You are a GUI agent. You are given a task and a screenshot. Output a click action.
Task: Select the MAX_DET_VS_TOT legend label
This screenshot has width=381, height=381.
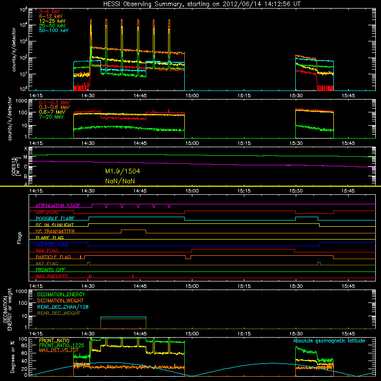click(x=59, y=350)
